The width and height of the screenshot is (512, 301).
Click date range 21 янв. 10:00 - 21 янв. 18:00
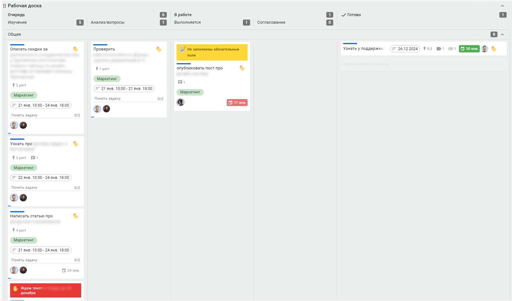click(x=124, y=89)
